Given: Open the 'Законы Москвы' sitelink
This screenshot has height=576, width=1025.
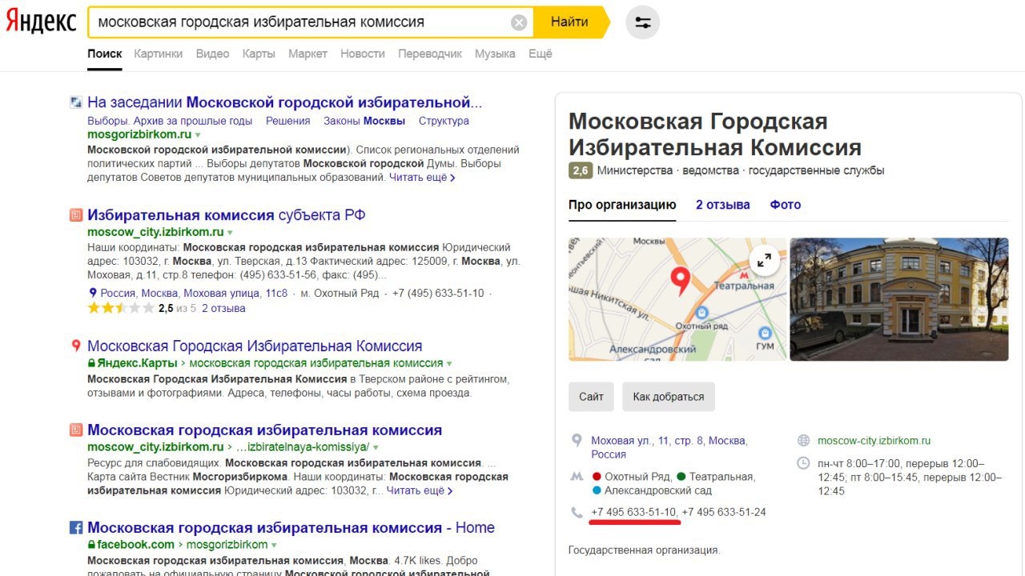Looking at the screenshot, I should coord(364,121).
